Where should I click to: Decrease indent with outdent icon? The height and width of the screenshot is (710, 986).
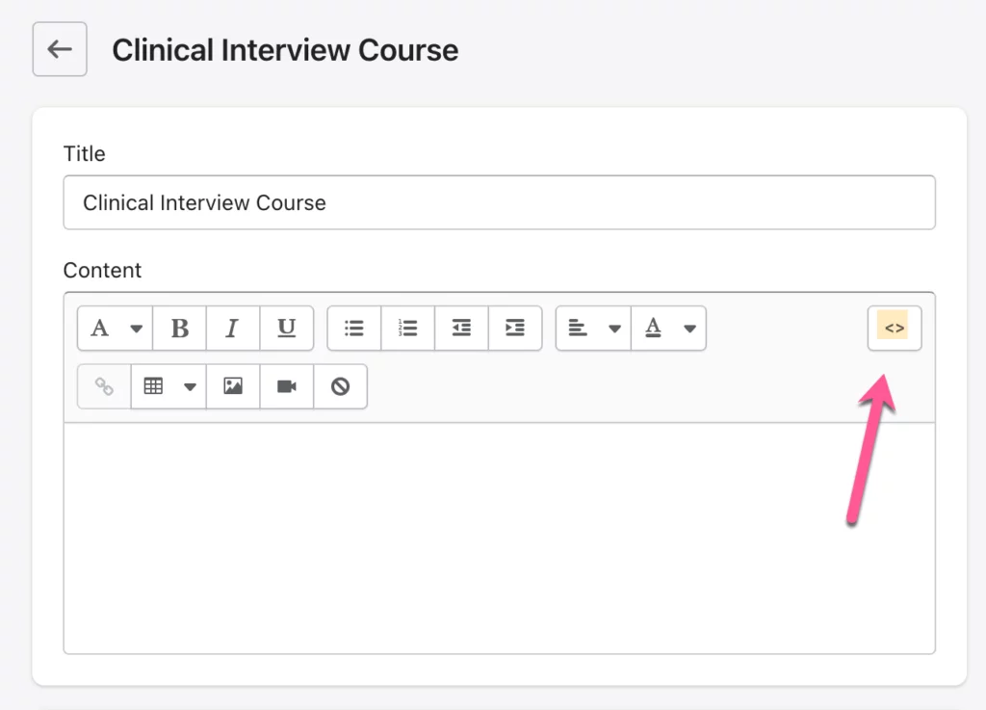click(461, 328)
